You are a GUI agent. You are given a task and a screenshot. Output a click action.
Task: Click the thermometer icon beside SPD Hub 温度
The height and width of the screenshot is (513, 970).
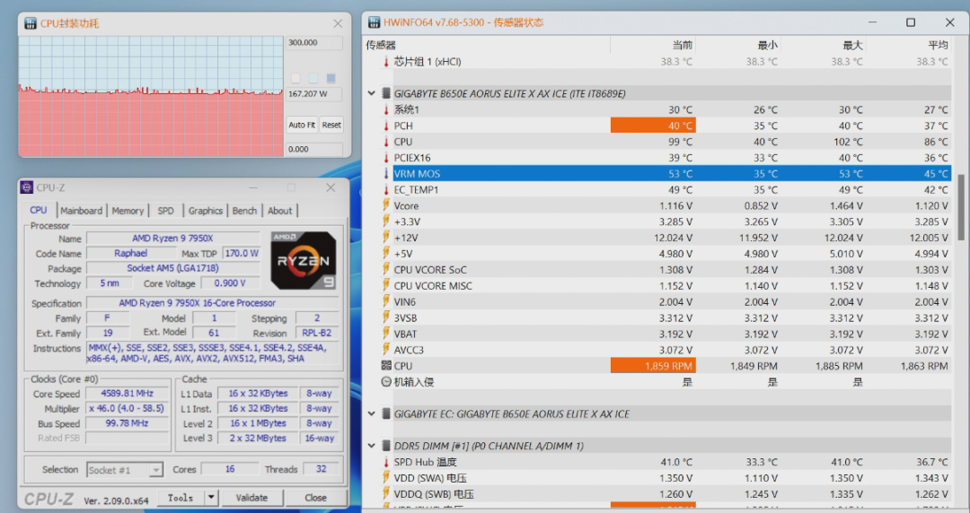point(386,462)
